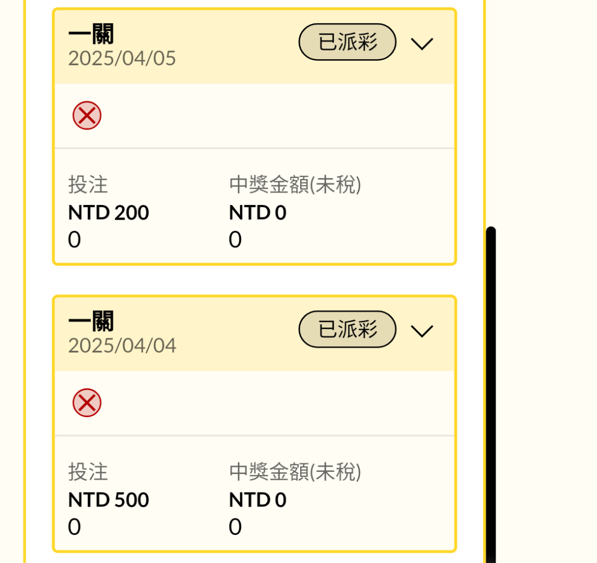Click 中獎金額(未稅) label in NTD 200 card
This screenshot has height=563, width=597.
coord(295,185)
